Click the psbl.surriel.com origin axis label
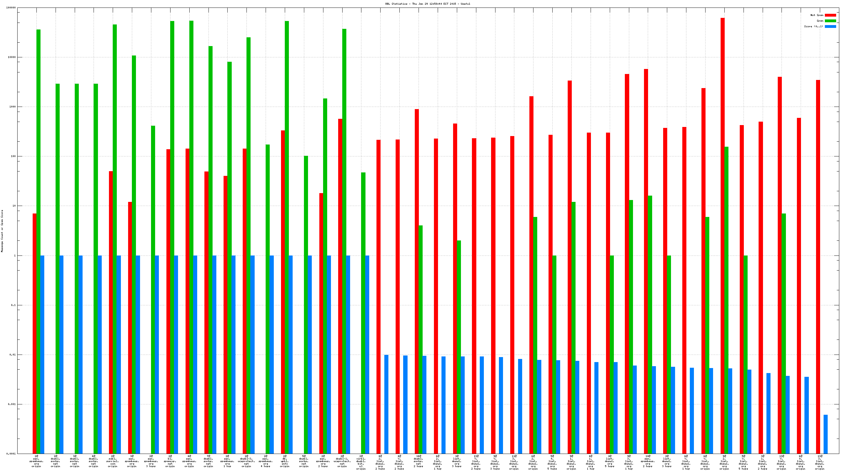Image resolution: width=844 pixels, height=474 pixels. pos(113,461)
